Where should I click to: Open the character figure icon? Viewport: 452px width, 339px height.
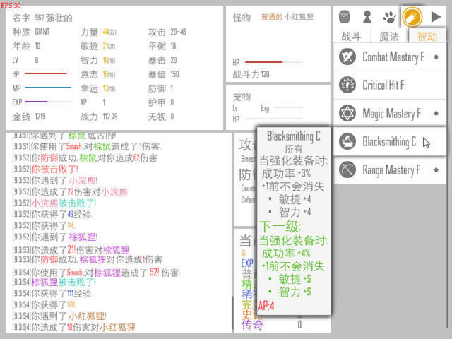tap(367, 16)
